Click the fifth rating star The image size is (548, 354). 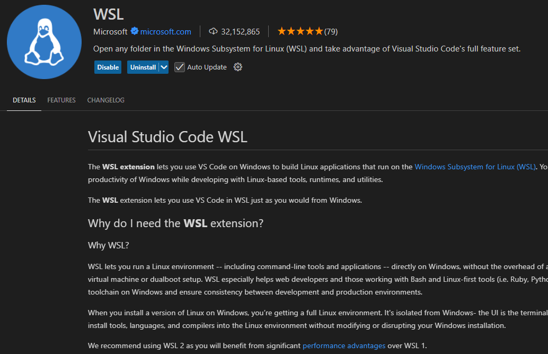319,31
